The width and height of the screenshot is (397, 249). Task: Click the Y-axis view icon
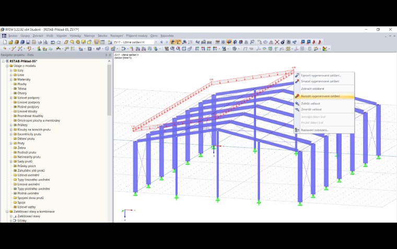click(x=203, y=49)
